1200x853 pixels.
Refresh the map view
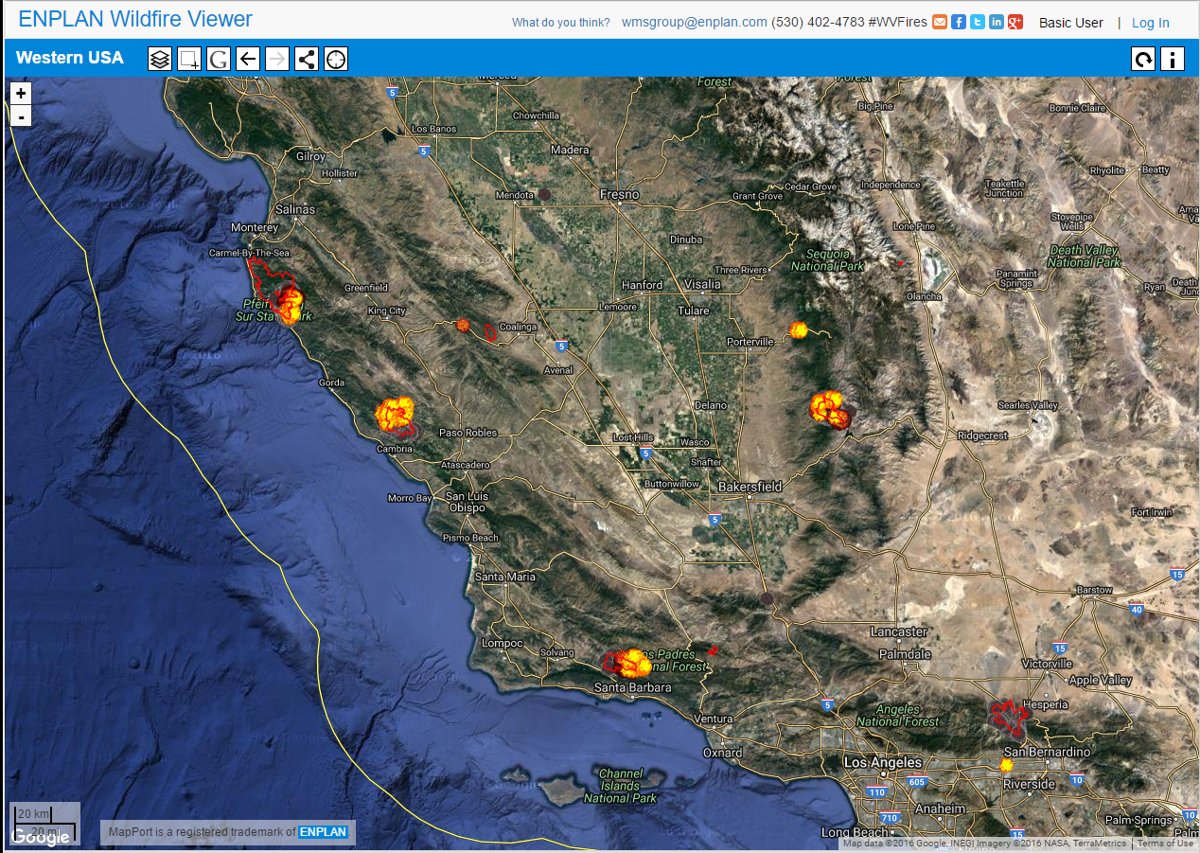point(1143,60)
